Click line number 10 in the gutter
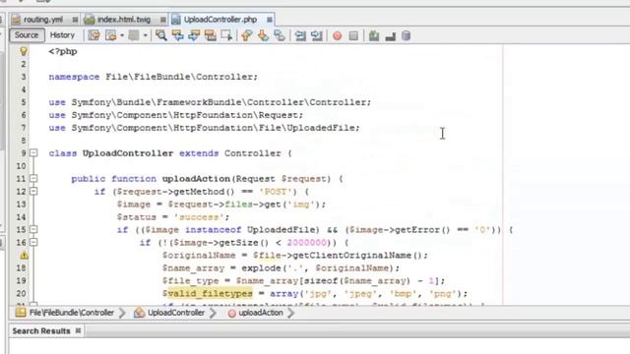Image resolution: width=630 pixels, height=354 pixels. (22, 166)
